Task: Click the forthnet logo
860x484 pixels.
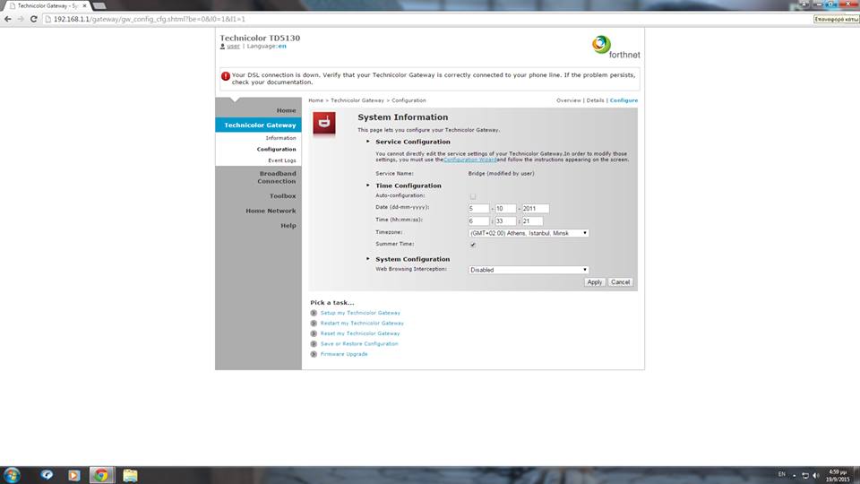Action: pos(616,47)
